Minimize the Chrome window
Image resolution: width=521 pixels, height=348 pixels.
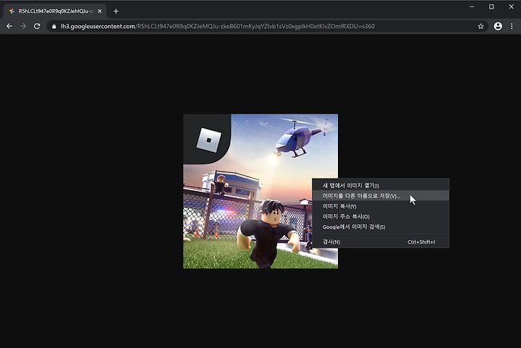click(472, 7)
